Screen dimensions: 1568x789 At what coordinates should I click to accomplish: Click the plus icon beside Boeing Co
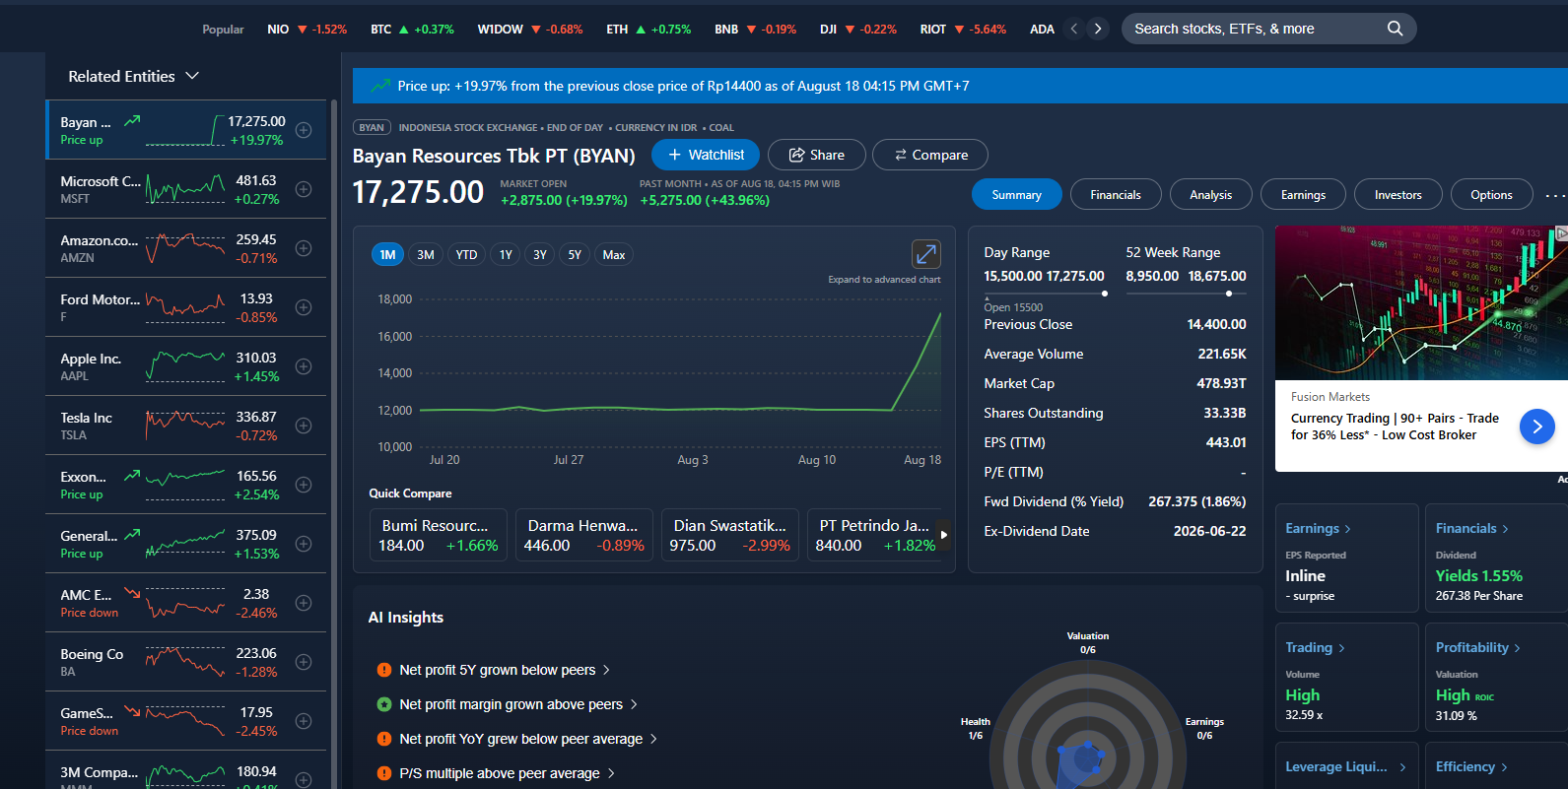point(304,662)
